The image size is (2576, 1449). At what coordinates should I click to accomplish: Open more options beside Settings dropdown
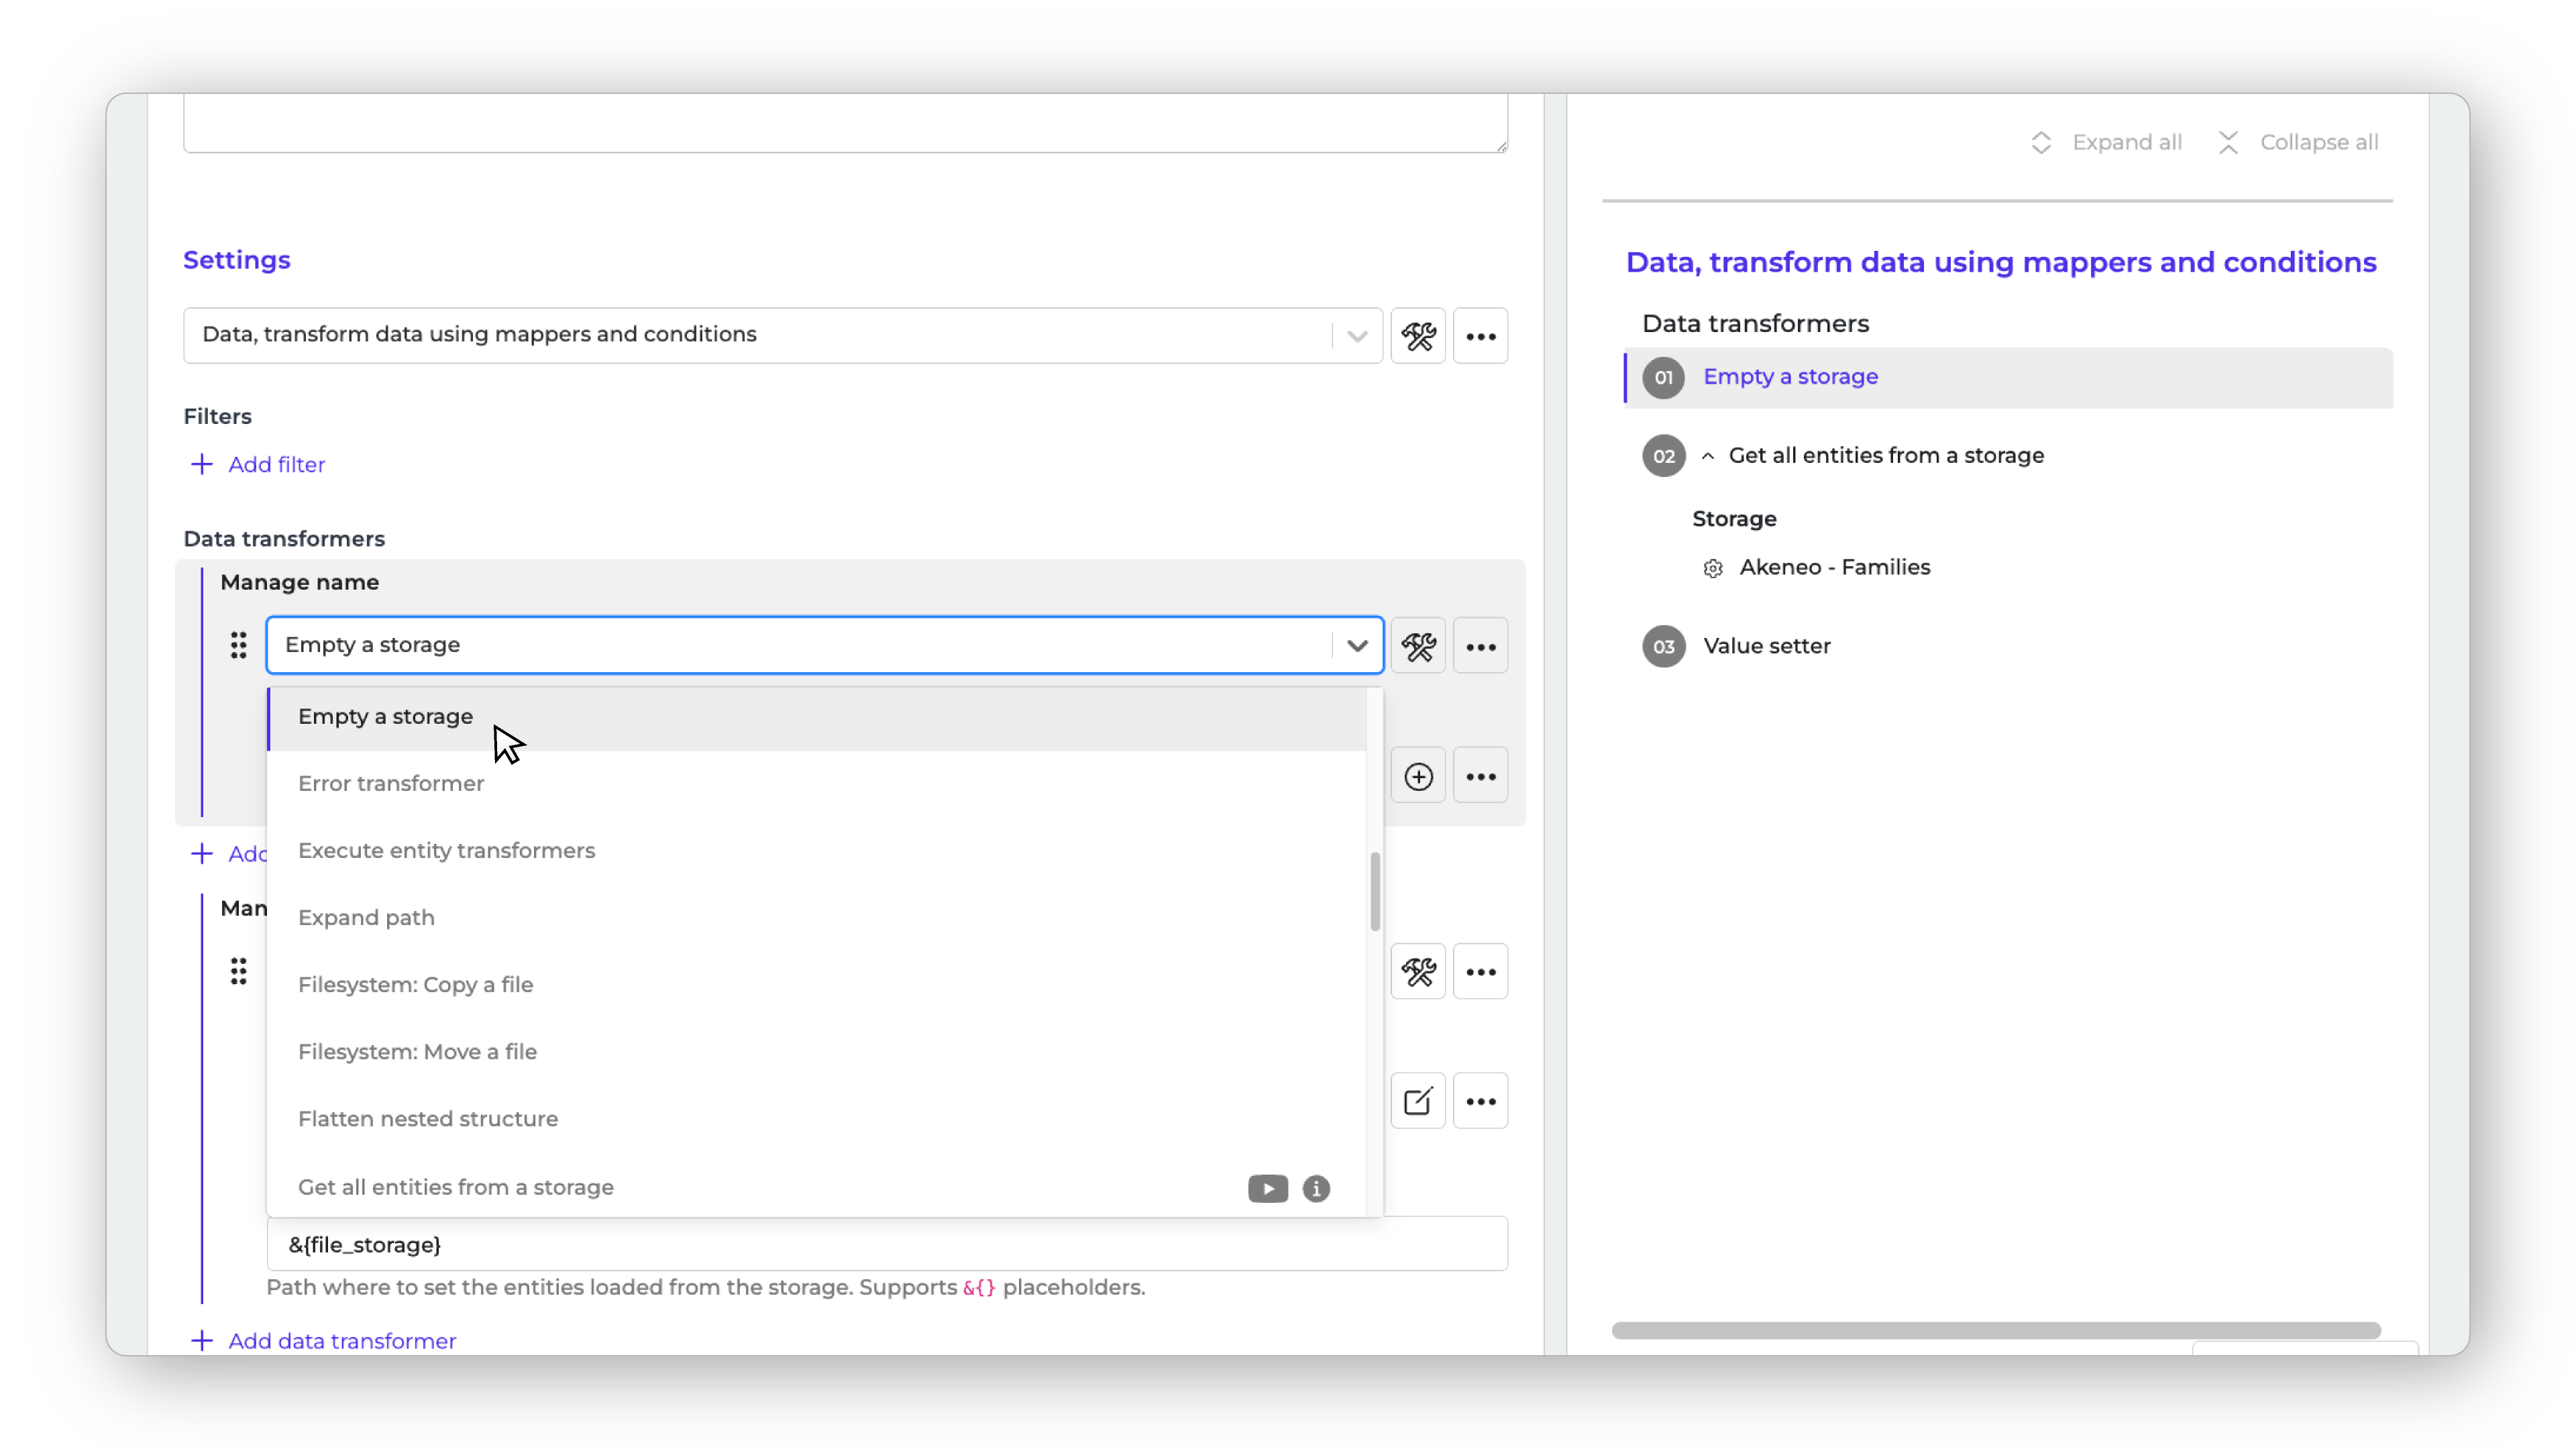click(x=1480, y=336)
